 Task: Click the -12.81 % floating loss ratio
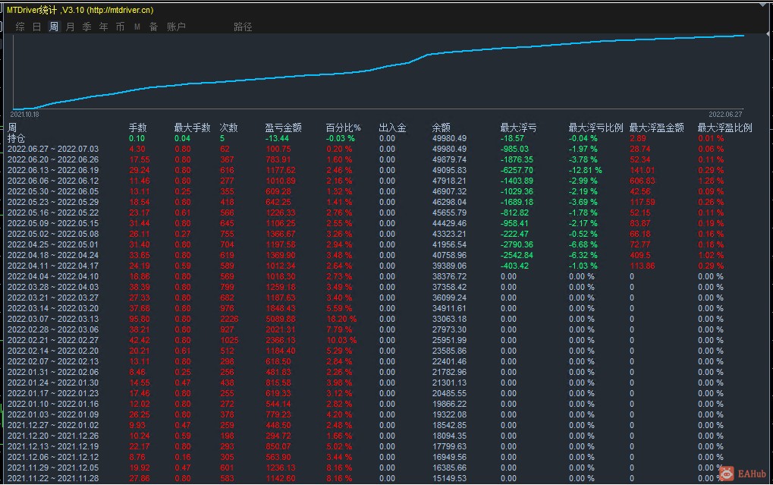tap(585, 170)
